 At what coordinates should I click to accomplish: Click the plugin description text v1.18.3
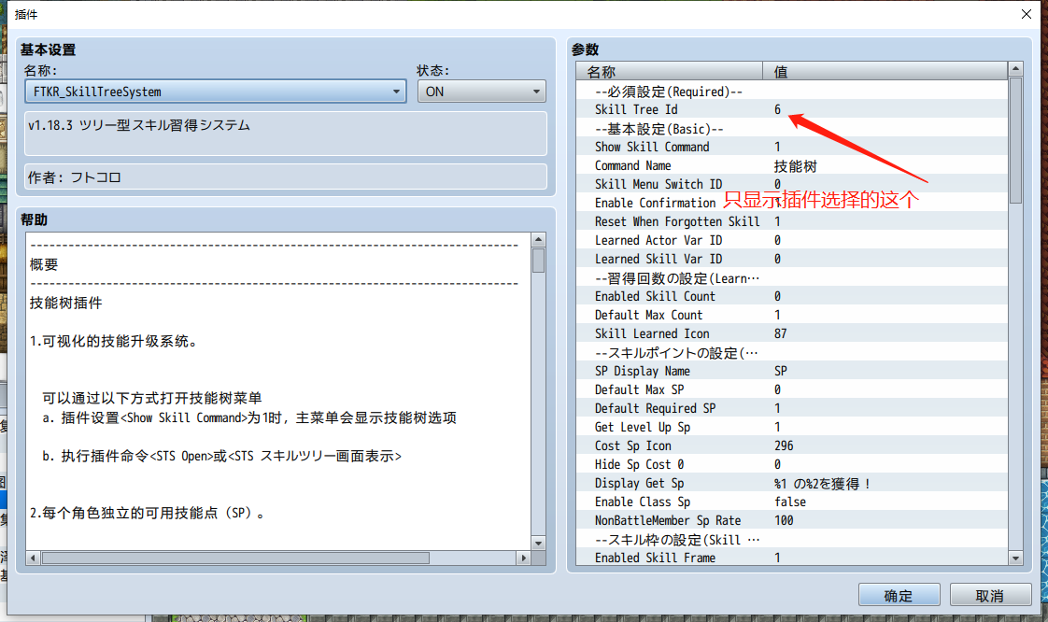[x=139, y=125]
